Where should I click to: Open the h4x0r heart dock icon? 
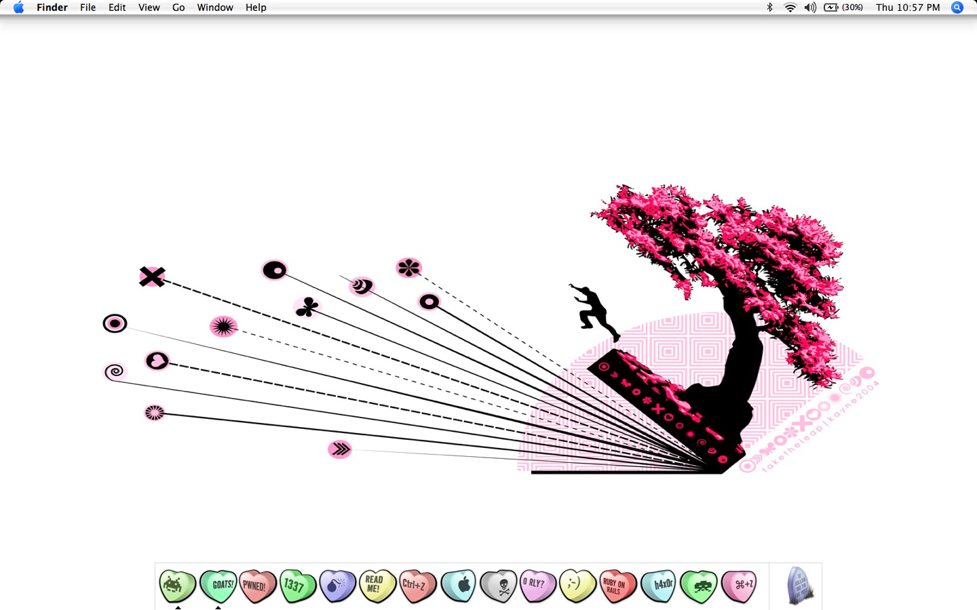tap(659, 586)
